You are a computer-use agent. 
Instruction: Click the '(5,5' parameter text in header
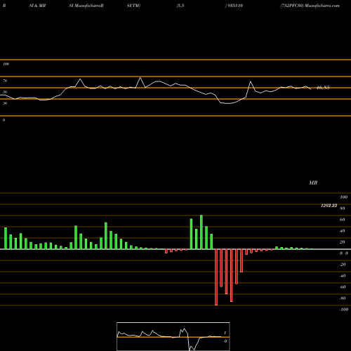point(180,6)
